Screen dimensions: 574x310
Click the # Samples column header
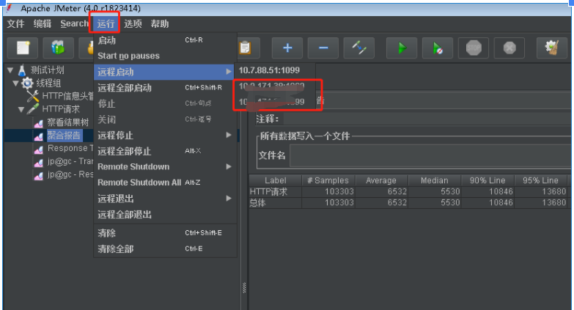328,180
